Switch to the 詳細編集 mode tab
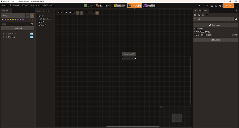The height and width of the screenshot is (128, 239). (x=119, y=6)
